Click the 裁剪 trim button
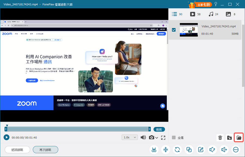The image size is (245, 157). (159, 129)
